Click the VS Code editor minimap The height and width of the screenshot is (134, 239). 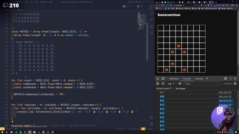(142, 21)
